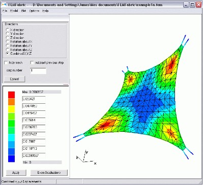The height and width of the screenshot is (185, 203).
Task: Select the X direction radio button
Action: pyautogui.click(x=8, y=30)
